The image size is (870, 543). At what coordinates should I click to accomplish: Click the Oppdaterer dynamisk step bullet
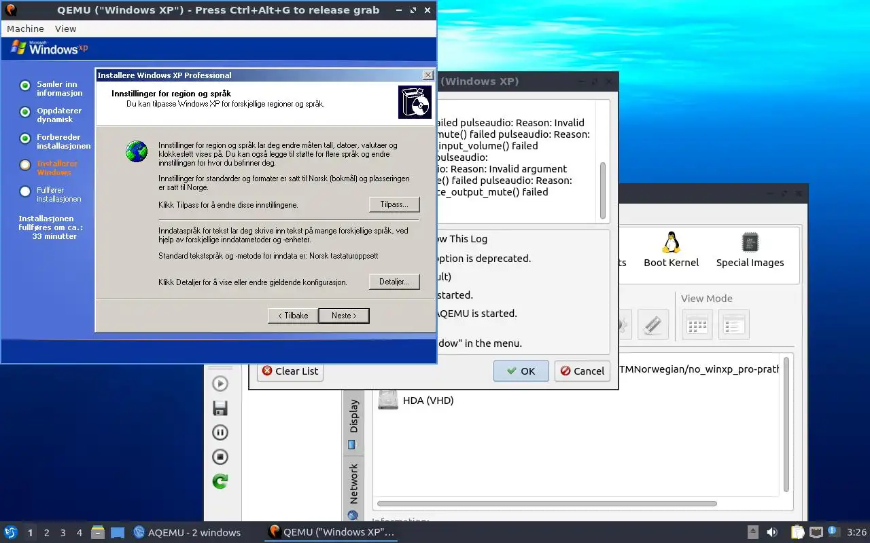[25, 112]
